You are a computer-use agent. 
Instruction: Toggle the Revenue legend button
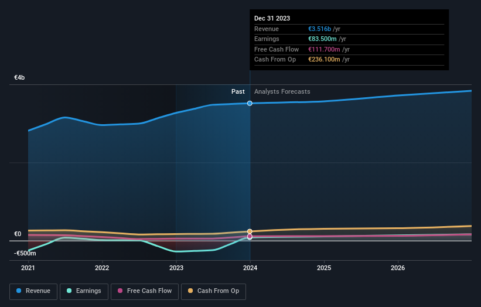[33, 291]
